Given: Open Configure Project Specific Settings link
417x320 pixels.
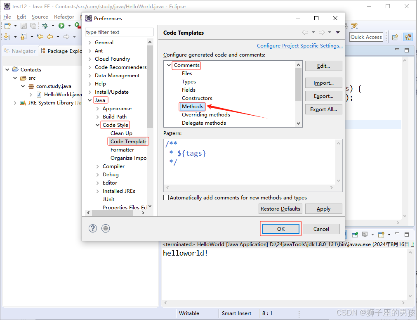Looking at the screenshot, I should (x=300, y=45).
